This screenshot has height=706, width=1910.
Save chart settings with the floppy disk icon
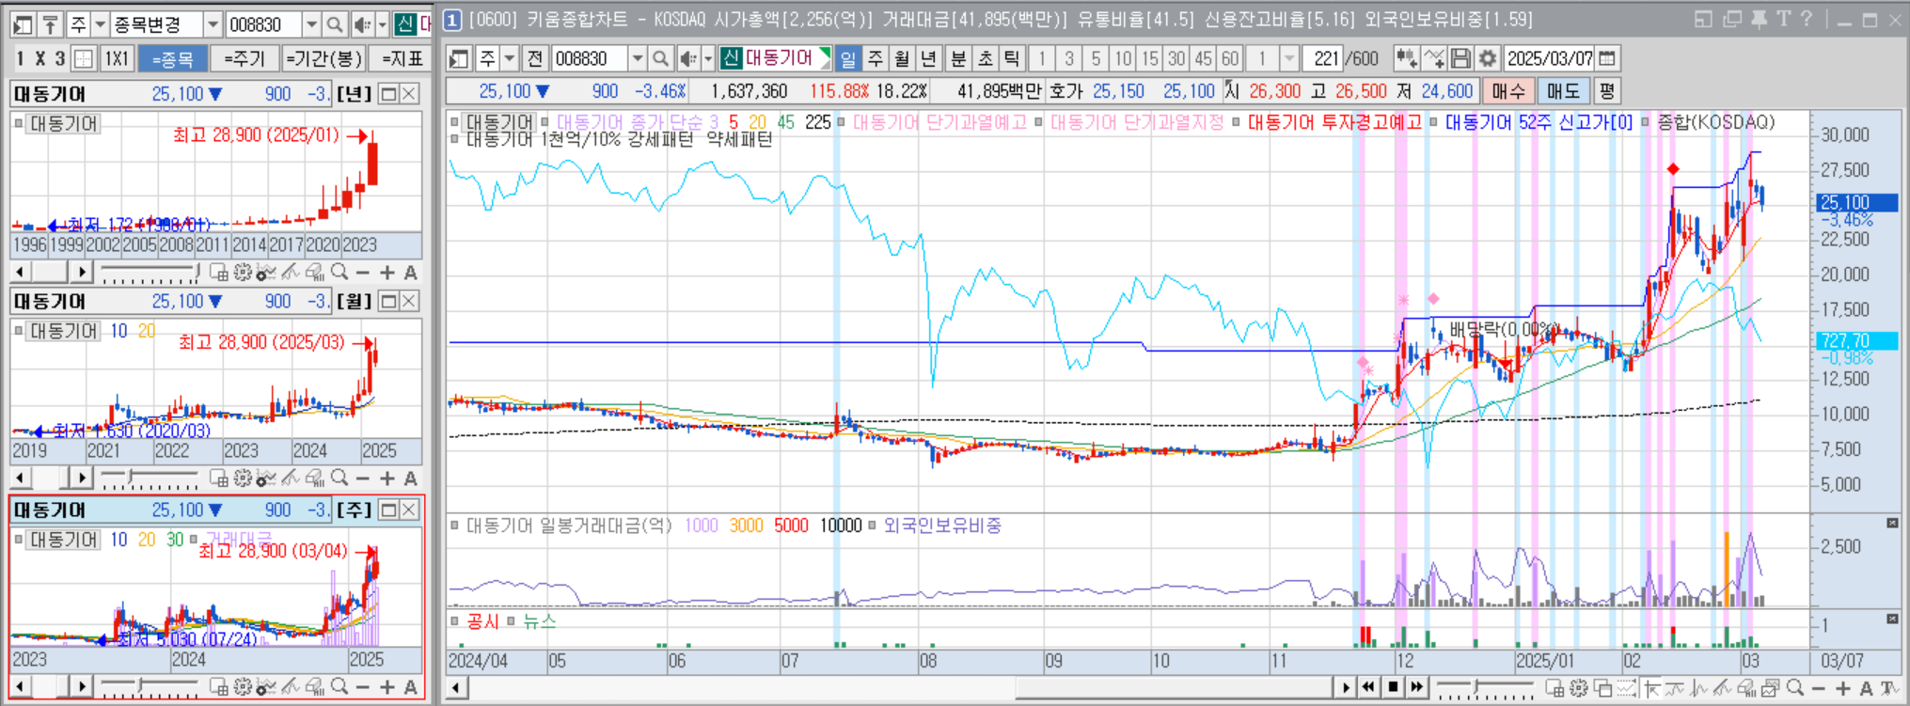pyautogui.click(x=1460, y=58)
